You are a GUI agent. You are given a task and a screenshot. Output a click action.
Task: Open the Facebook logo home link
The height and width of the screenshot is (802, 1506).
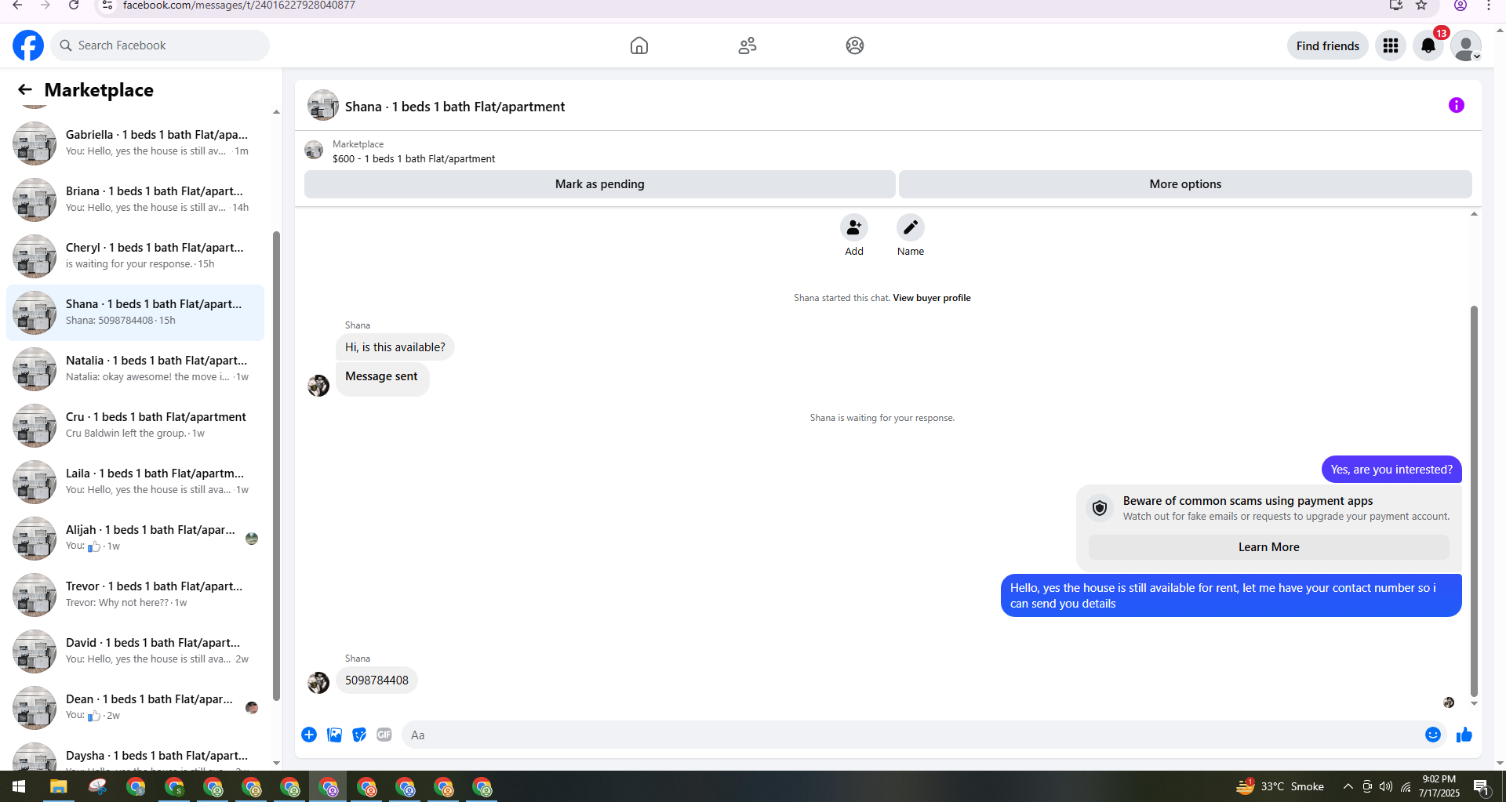[x=28, y=45]
